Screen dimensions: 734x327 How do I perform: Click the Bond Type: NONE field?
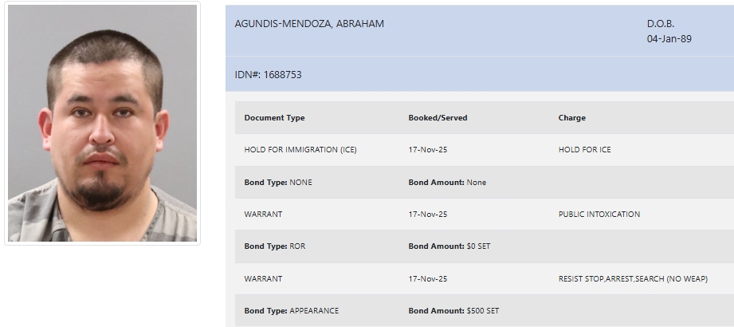[x=278, y=183]
